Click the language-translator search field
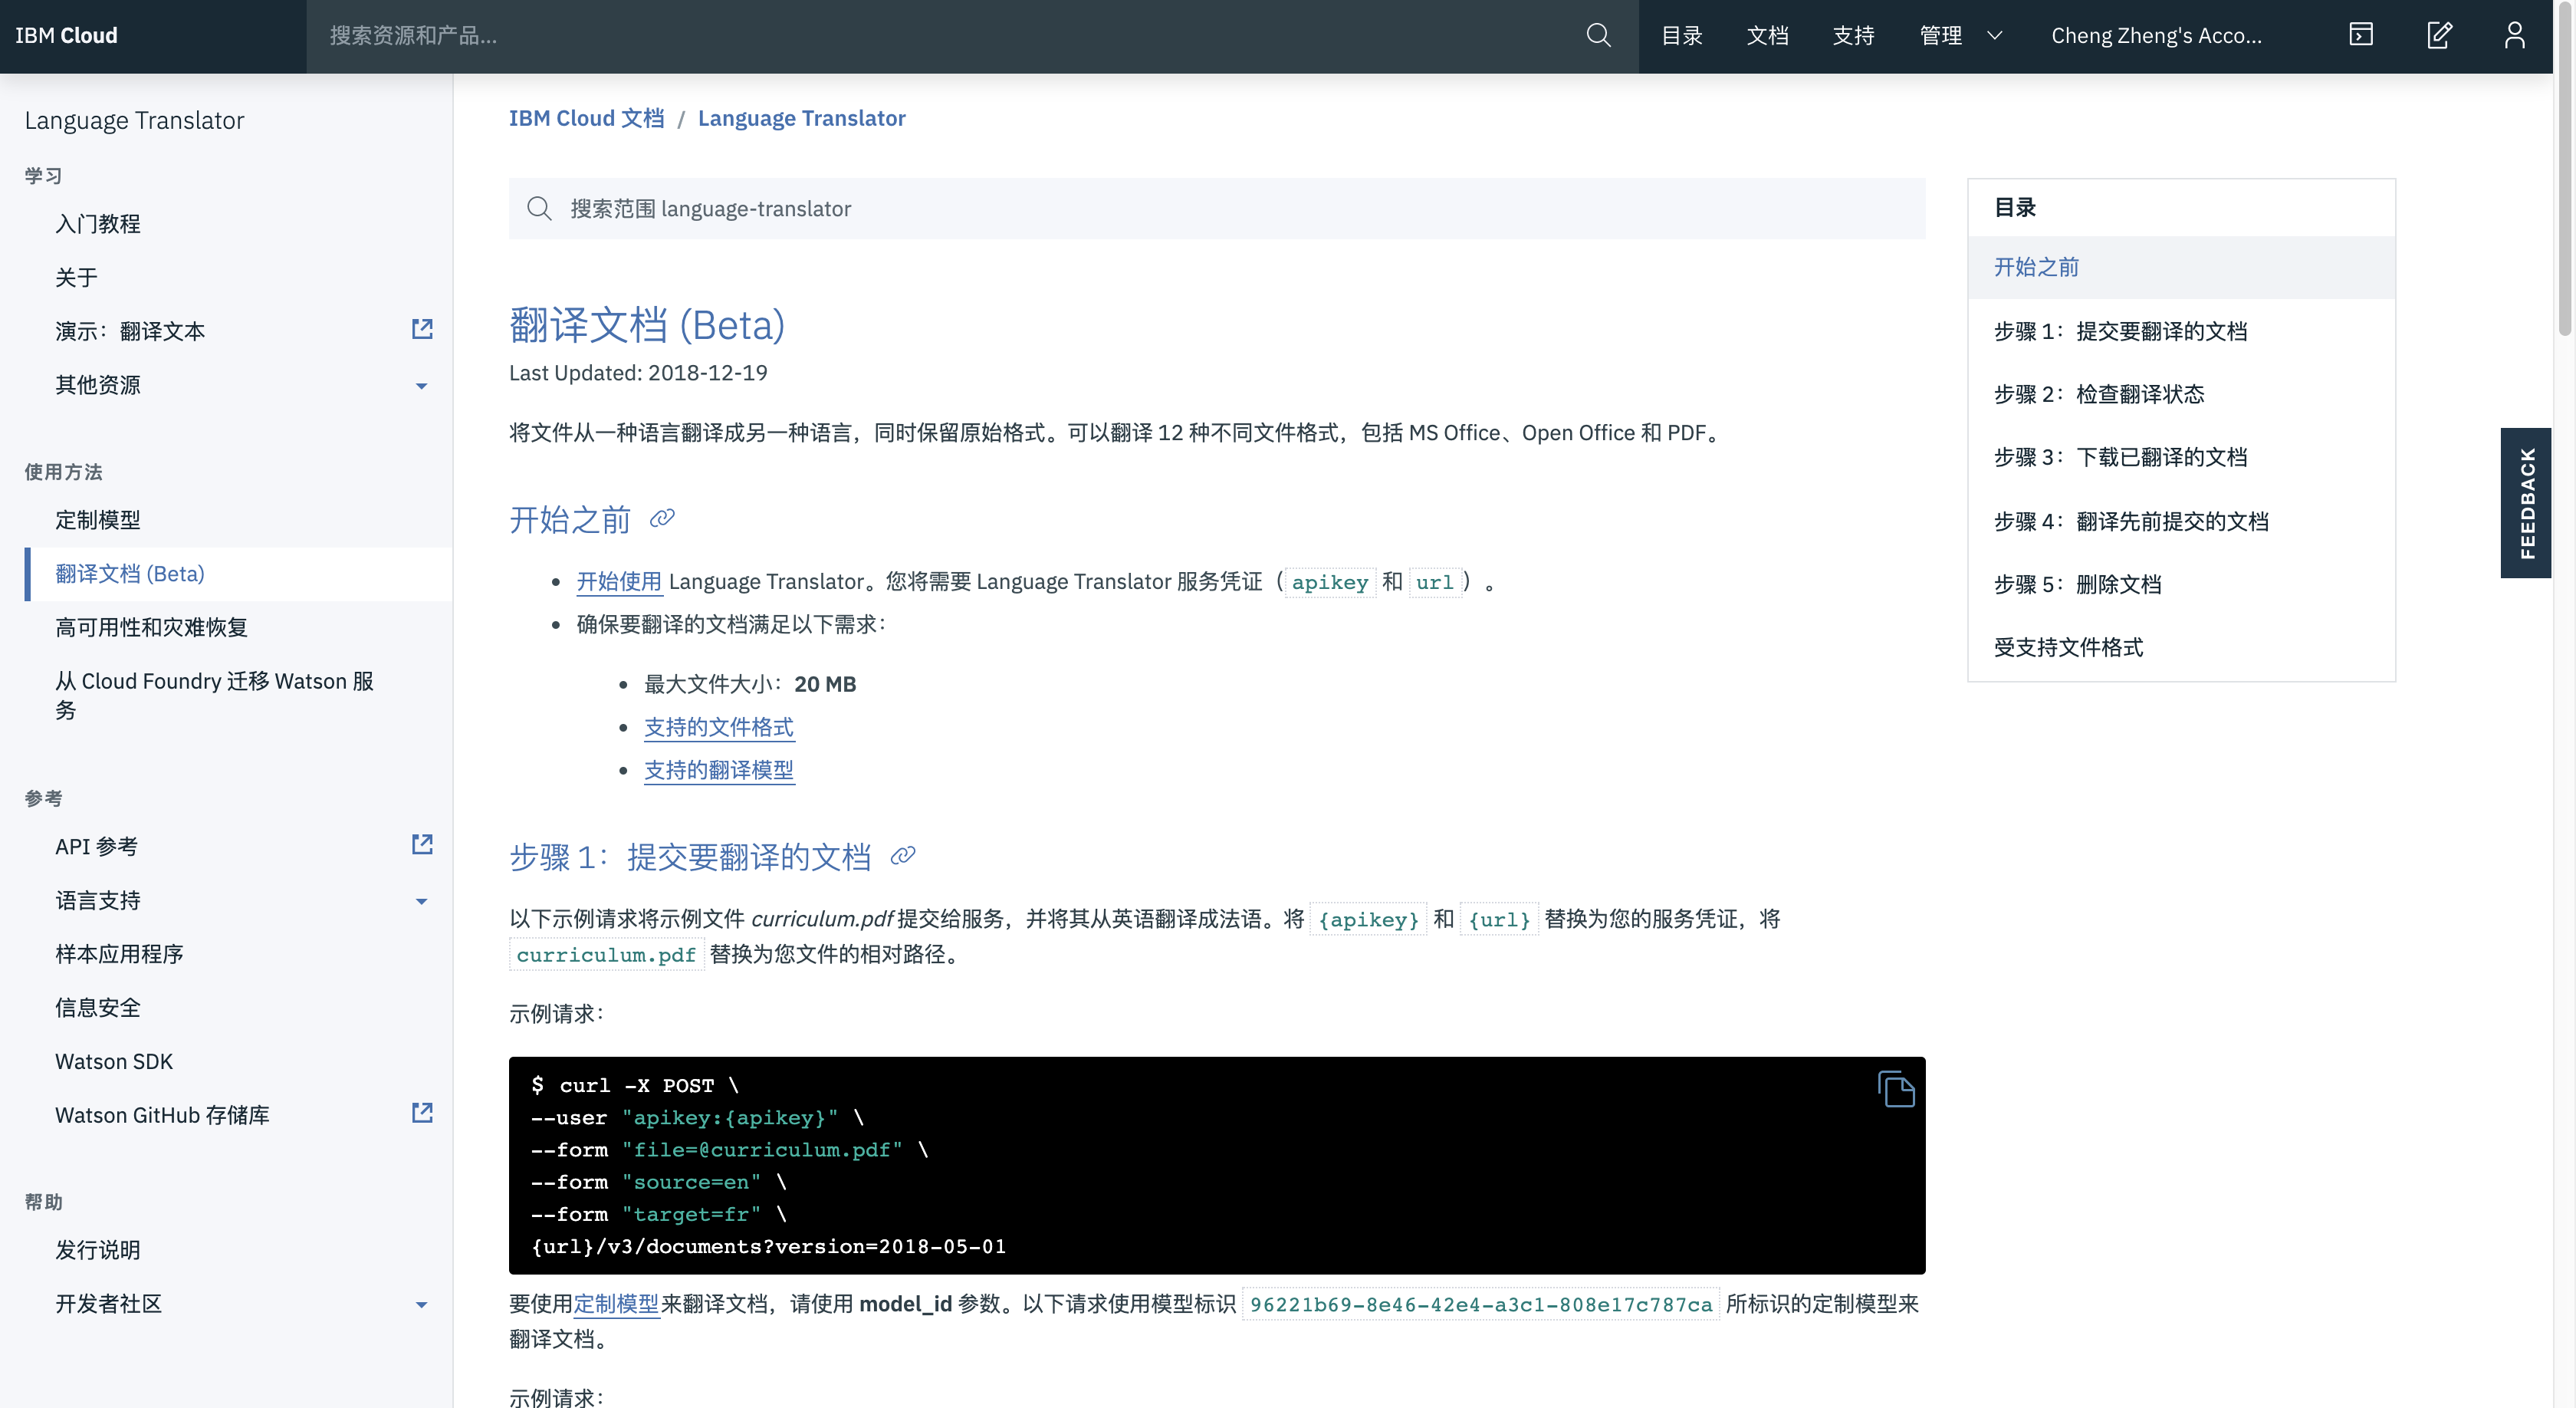Image resolution: width=2576 pixels, height=1408 pixels. click(x=1216, y=209)
